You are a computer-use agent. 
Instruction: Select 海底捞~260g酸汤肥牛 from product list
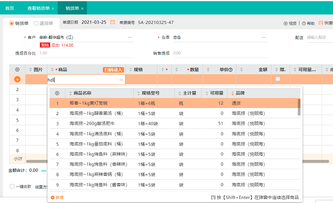point(91,123)
